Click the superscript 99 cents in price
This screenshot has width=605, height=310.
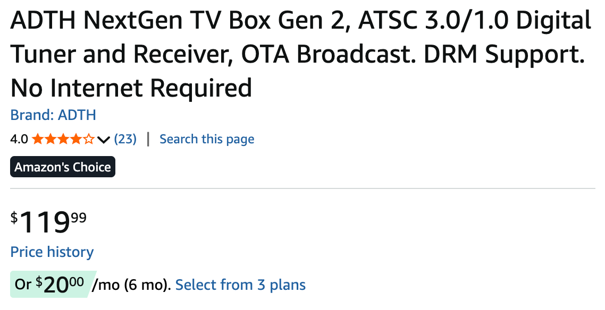[x=79, y=217]
